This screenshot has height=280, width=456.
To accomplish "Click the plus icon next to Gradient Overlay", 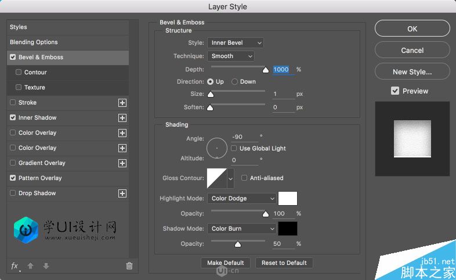I will (x=122, y=163).
